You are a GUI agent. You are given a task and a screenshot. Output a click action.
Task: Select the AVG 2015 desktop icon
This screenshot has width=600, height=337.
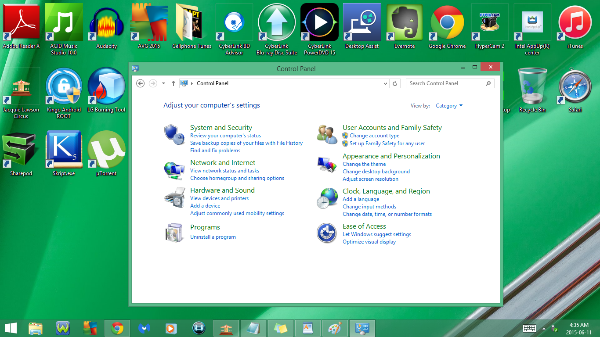(149, 26)
